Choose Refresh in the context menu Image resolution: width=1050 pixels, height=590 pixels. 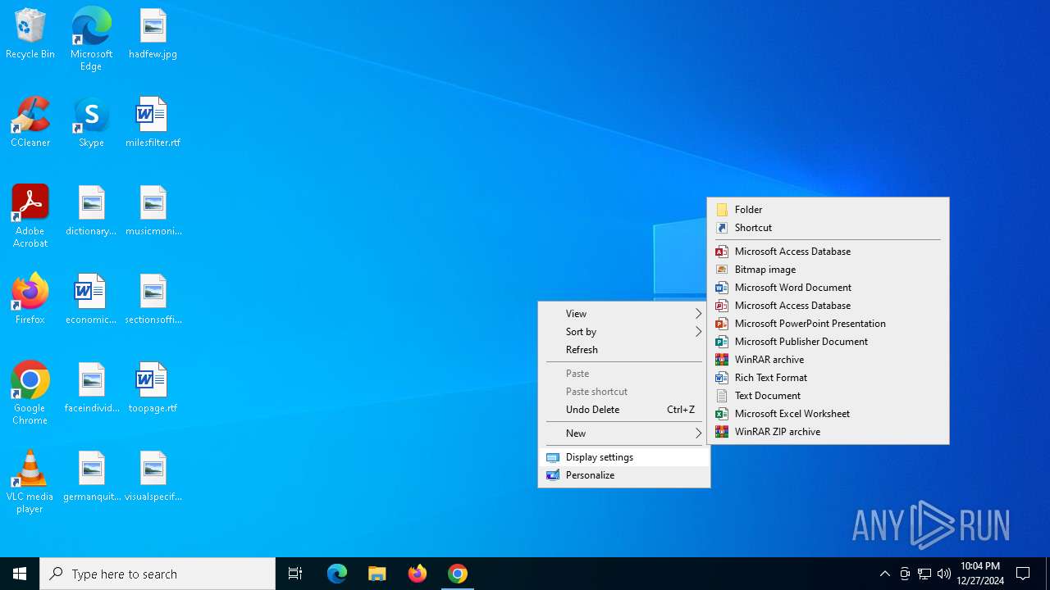[624, 350]
